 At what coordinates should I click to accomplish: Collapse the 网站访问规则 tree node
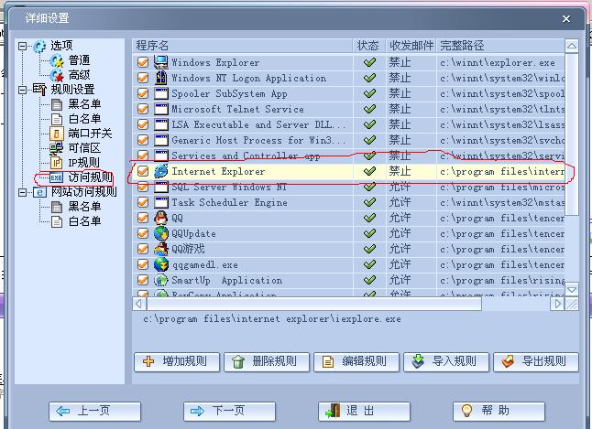pyautogui.click(x=23, y=192)
